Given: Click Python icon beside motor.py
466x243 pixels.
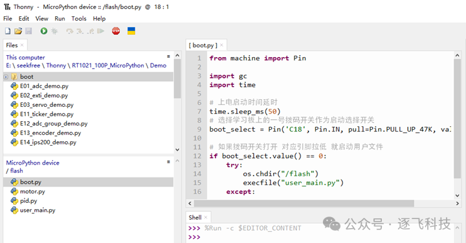Looking at the screenshot, I should click(x=14, y=191).
